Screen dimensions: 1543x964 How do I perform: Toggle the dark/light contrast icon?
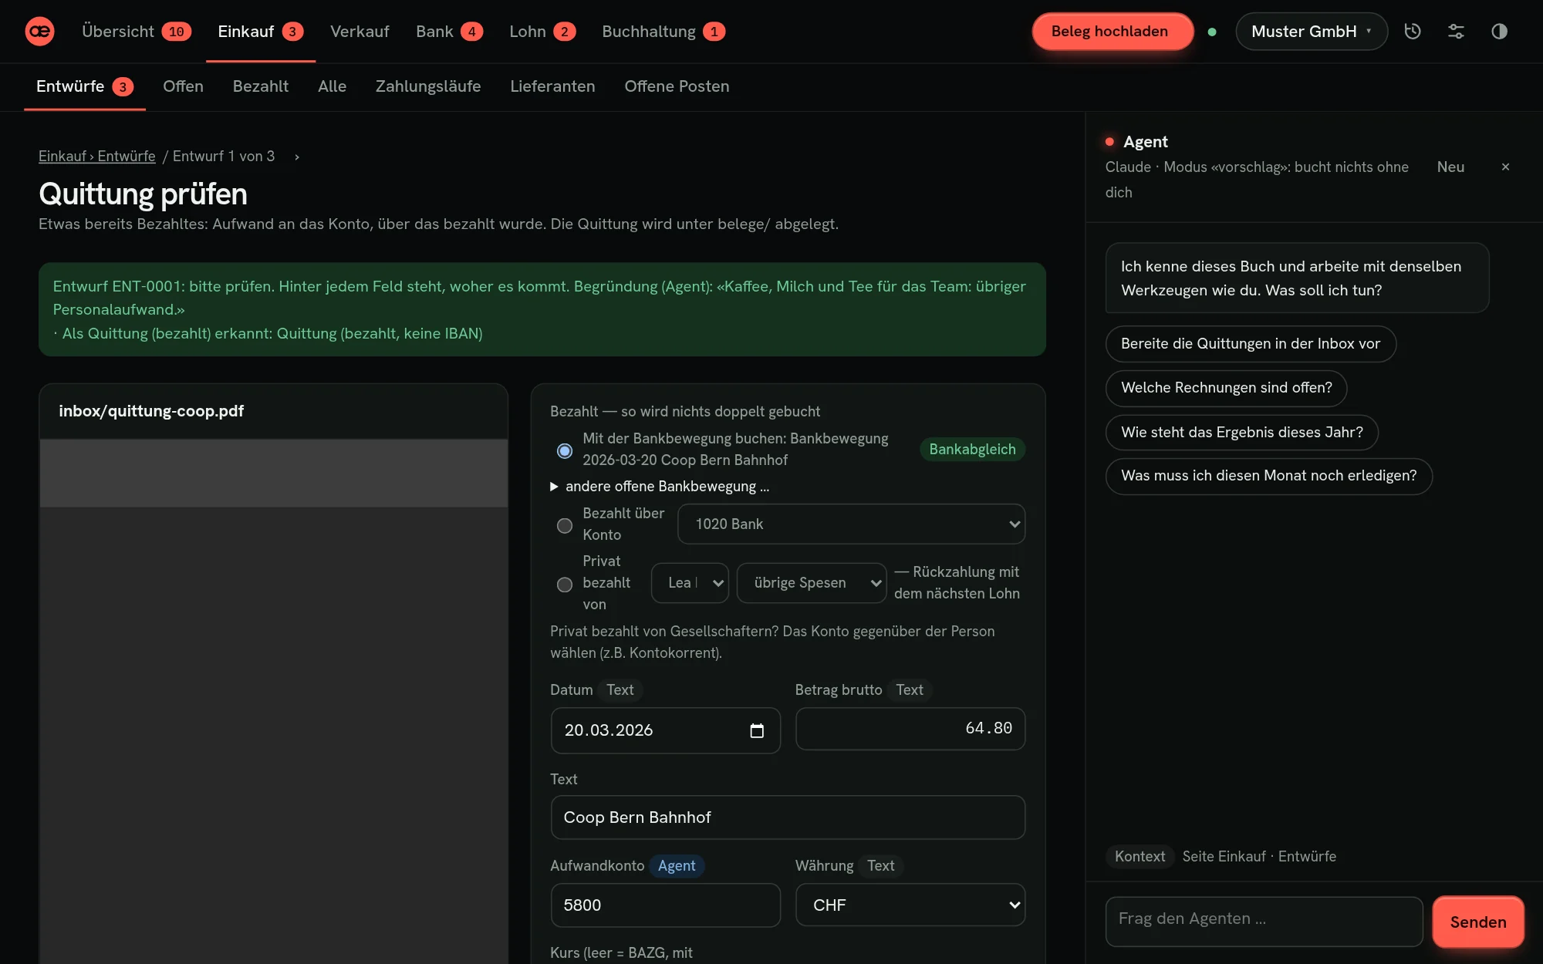[1499, 31]
